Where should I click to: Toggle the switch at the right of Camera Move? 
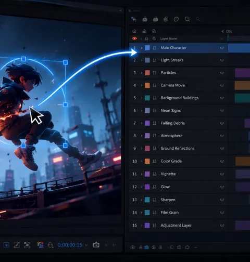(222, 86)
